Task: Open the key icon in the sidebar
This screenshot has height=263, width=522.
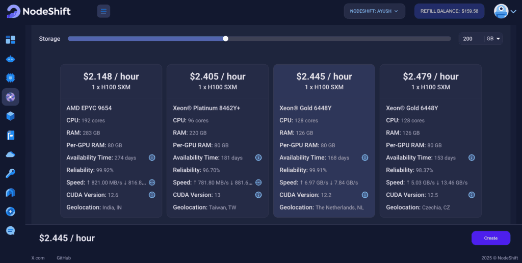Action: pyautogui.click(x=10, y=173)
